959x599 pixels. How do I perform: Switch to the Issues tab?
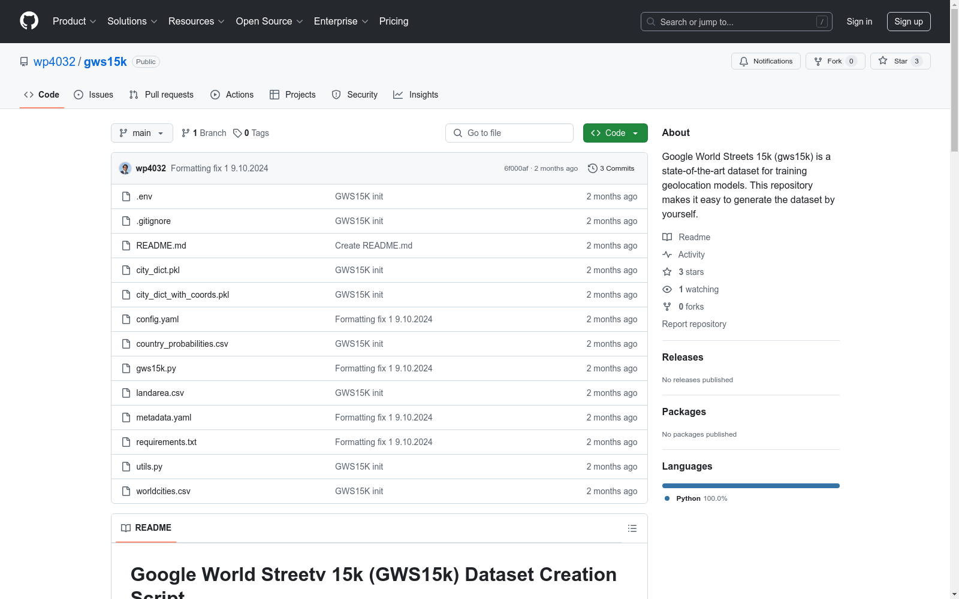(94, 95)
